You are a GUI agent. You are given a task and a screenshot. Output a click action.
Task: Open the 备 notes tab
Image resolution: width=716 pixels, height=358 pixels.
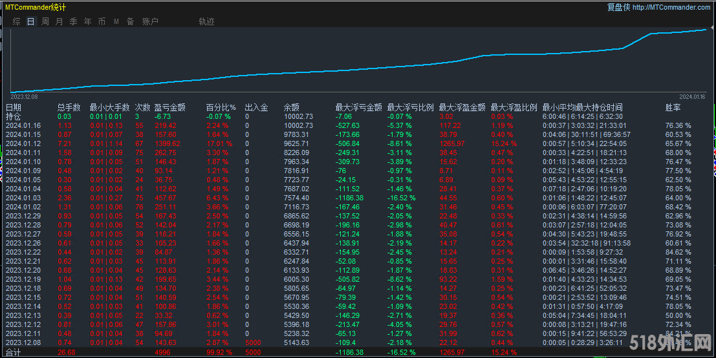(130, 21)
